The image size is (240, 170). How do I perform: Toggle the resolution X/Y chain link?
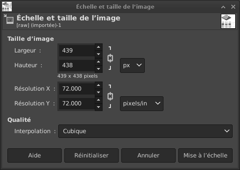click(x=110, y=96)
